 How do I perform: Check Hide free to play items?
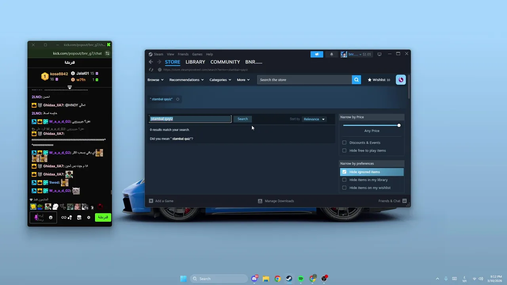click(344, 150)
